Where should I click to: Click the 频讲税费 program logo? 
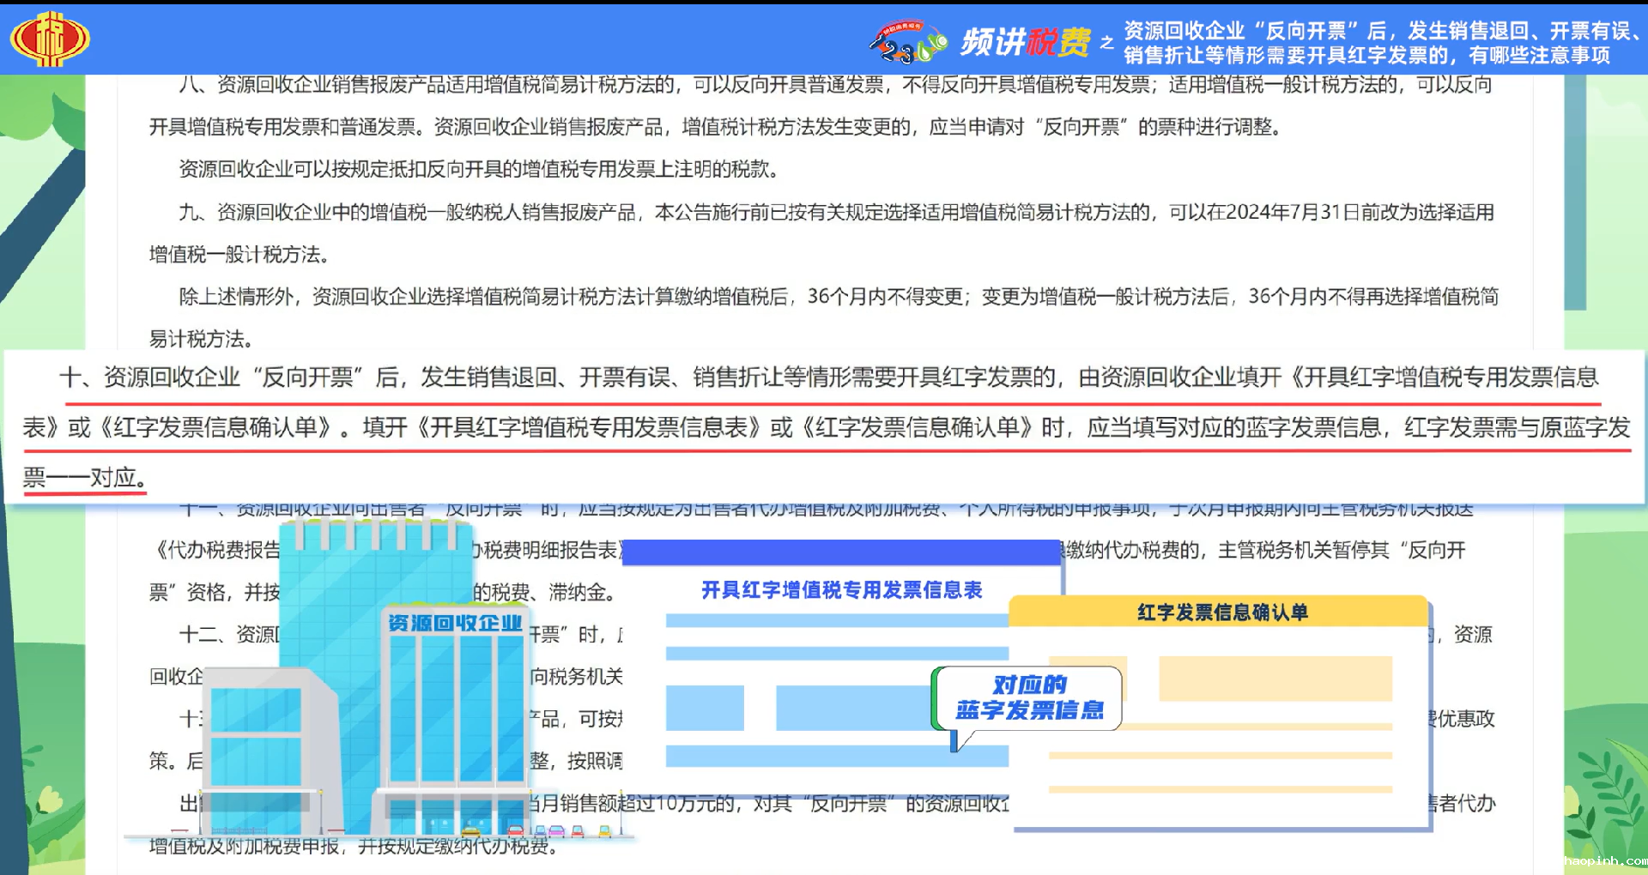[1026, 41]
